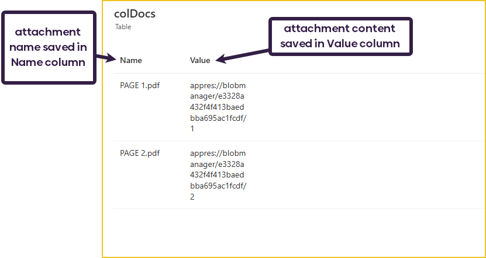This screenshot has height=258, width=486.
Task: Click the 'Name column' text in left callout
Action: 48,62
